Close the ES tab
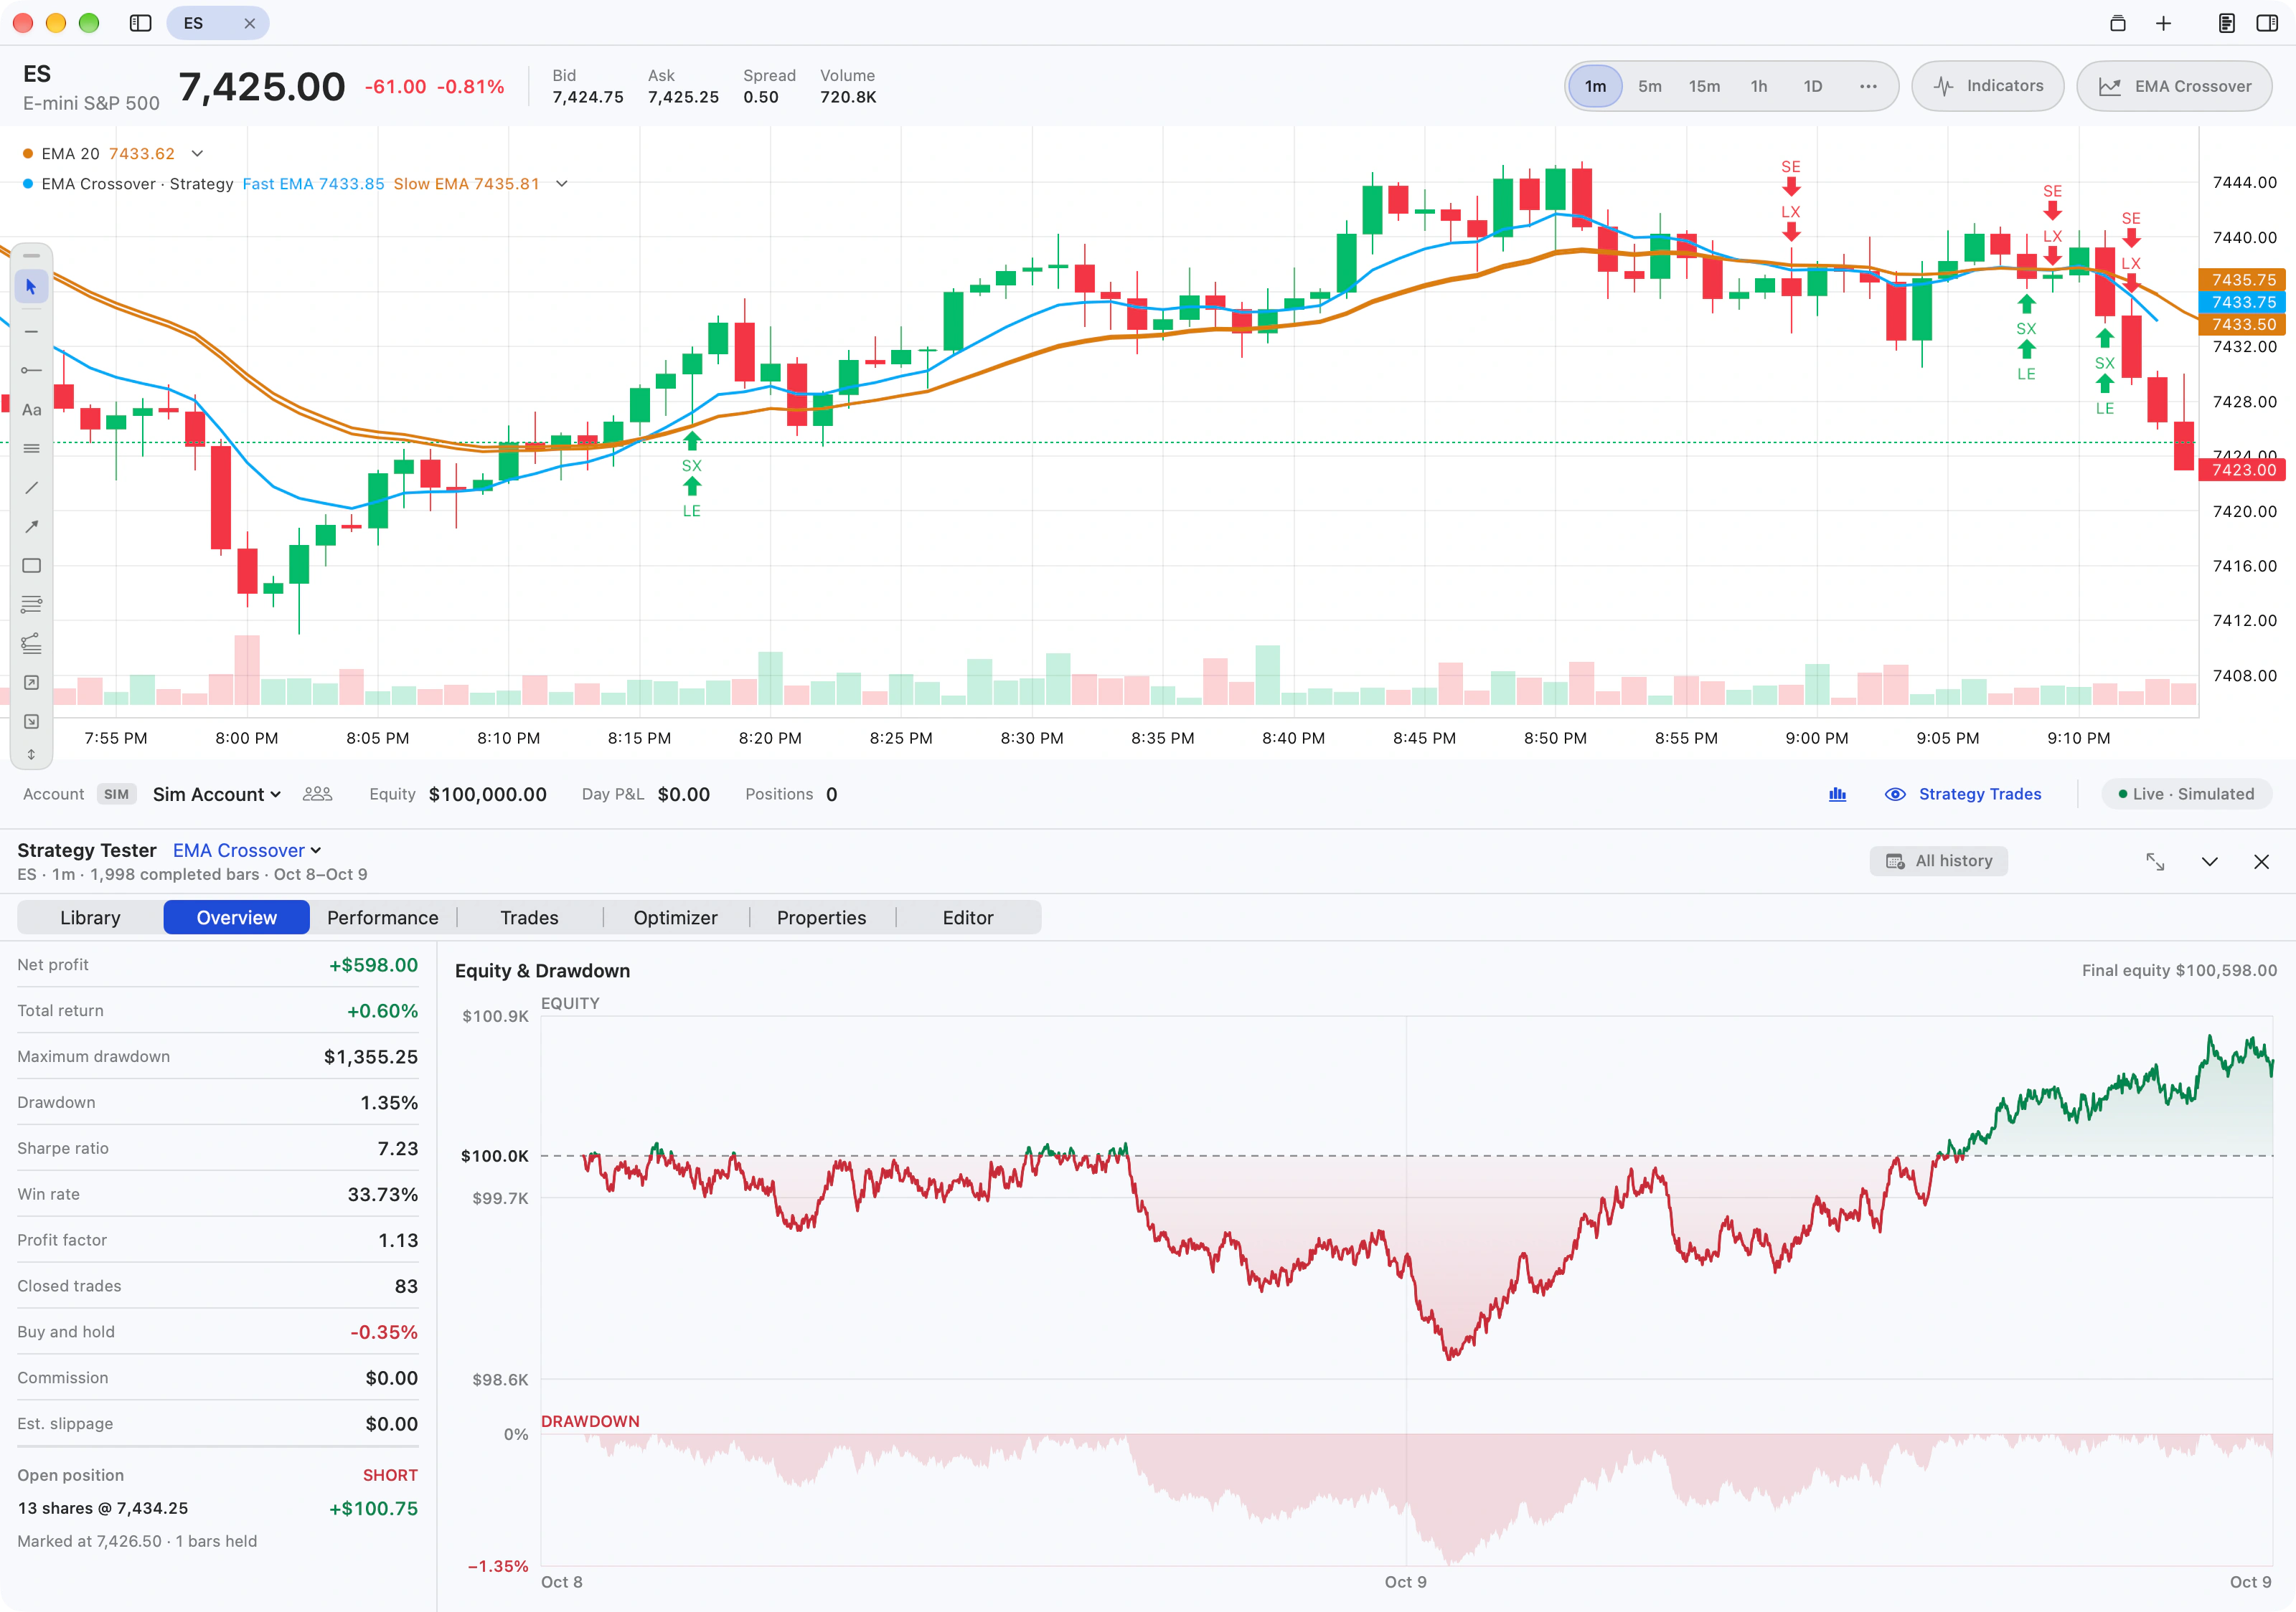Viewport: 2296px width, 1612px height. [x=250, y=23]
